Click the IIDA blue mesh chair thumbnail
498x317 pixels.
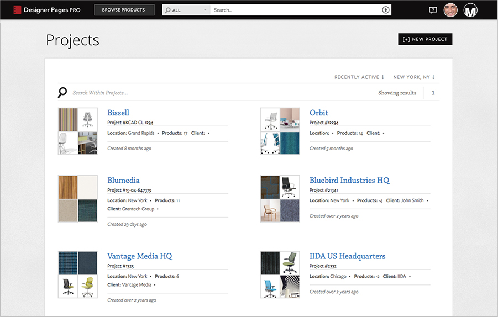coord(270,287)
